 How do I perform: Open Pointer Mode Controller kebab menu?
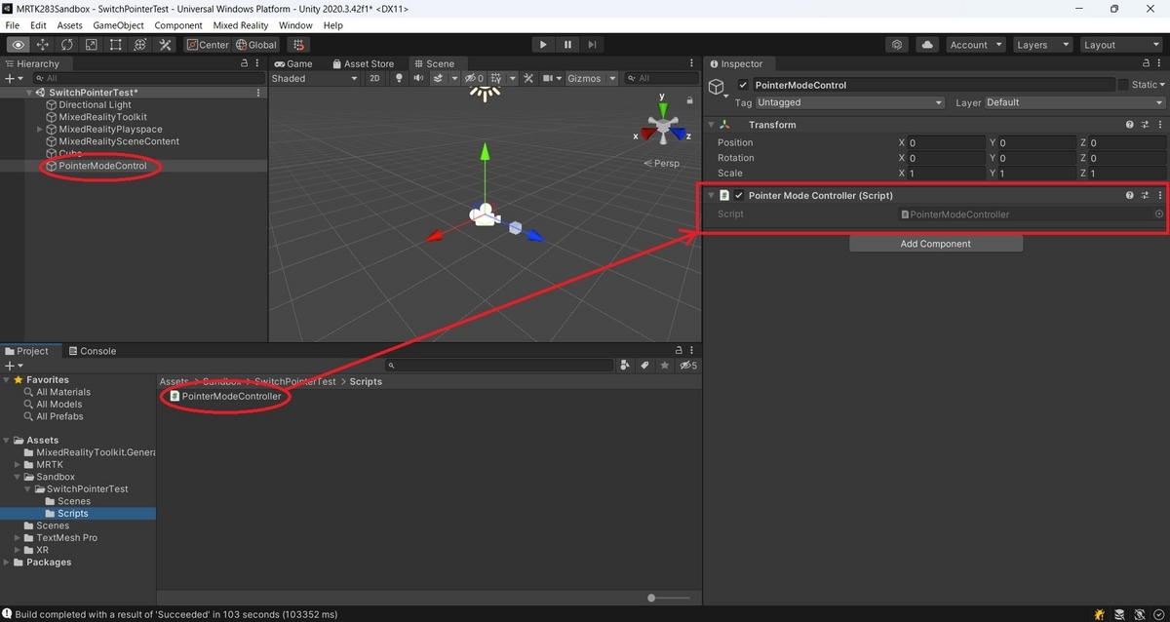pyautogui.click(x=1159, y=195)
